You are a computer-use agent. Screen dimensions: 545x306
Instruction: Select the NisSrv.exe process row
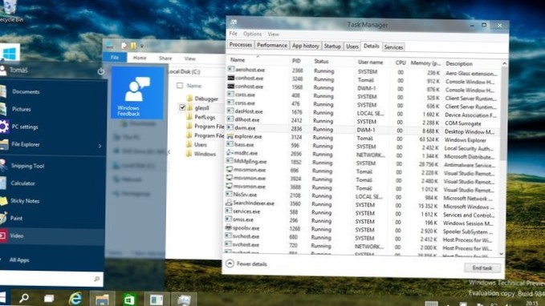pyautogui.click(x=360, y=196)
